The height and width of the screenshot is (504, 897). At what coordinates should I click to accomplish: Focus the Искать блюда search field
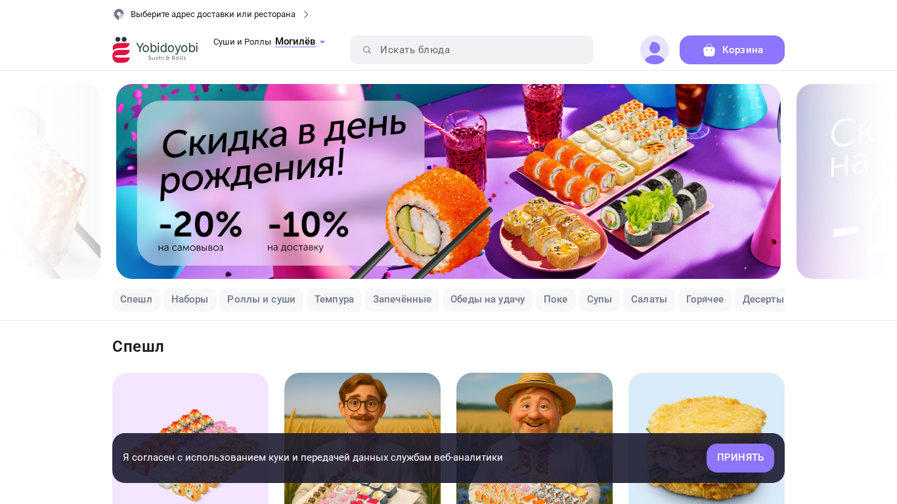pos(471,50)
